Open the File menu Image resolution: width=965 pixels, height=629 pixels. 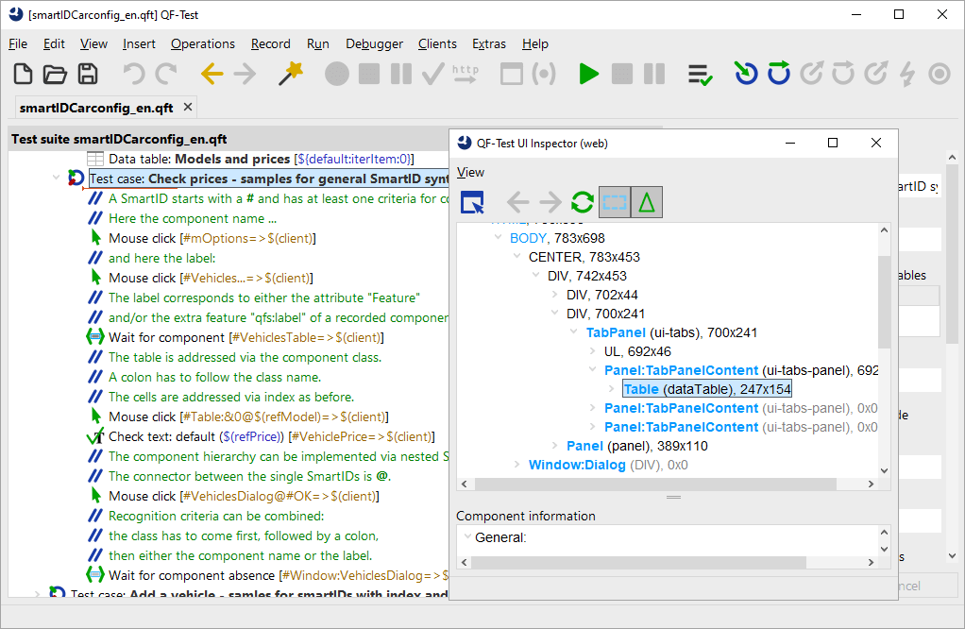(18, 43)
